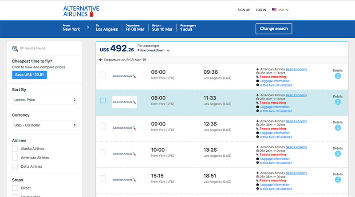The width and height of the screenshot is (355, 197).
Task: Click American Airlines logo on 15:15 flight
Action: (x=124, y=180)
